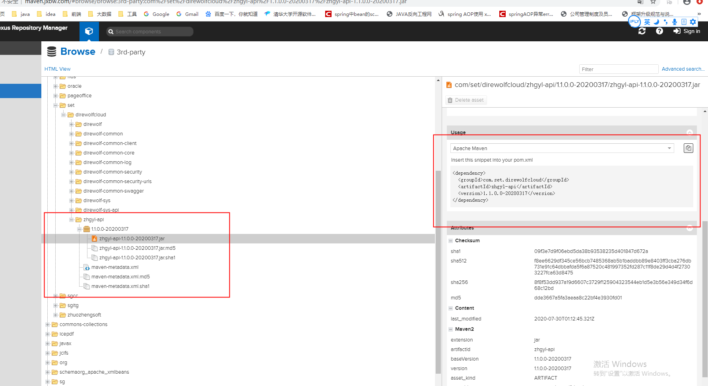Expand the pageoffice folder node

(x=56, y=96)
